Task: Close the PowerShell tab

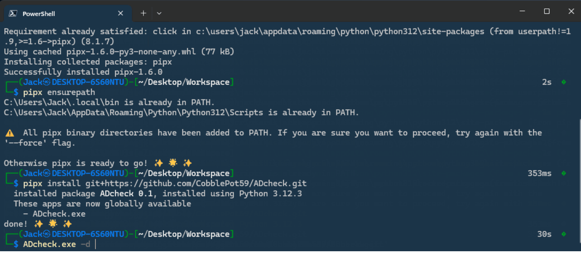Action: (120, 13)
